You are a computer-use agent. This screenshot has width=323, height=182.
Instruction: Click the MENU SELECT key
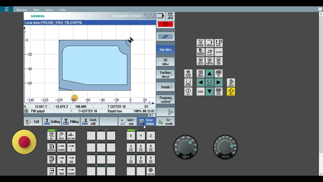[x=200, y=61]
